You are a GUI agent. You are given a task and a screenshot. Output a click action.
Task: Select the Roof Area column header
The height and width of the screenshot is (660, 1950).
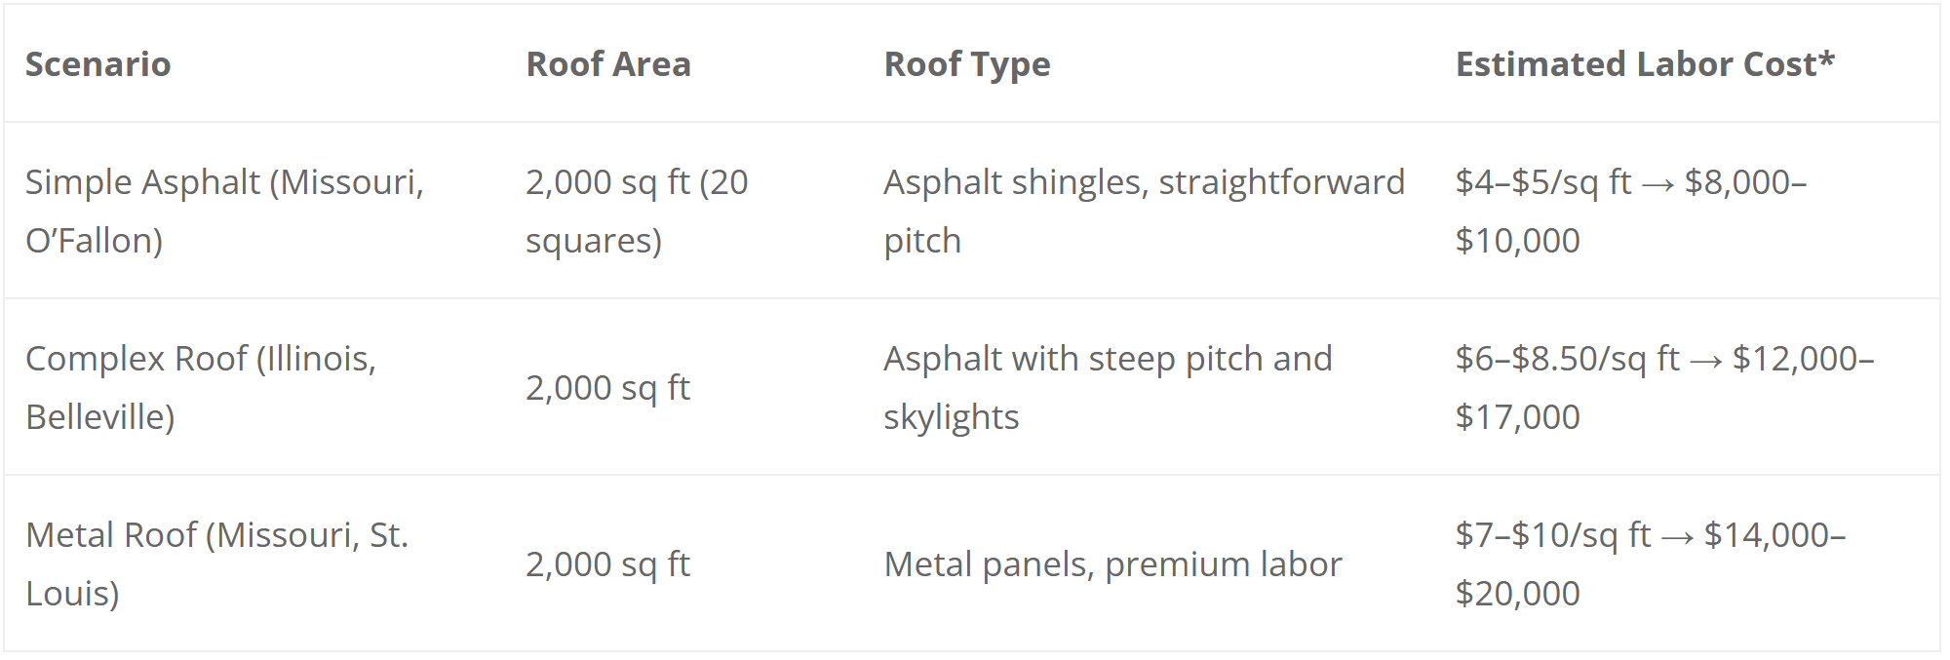click(x=608, y=64)
